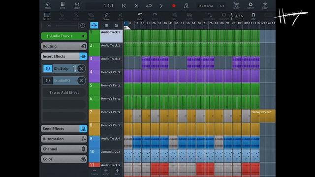Toggle the global mute M button
Viewport: 315px width, 177px height.
click(106, 25)
